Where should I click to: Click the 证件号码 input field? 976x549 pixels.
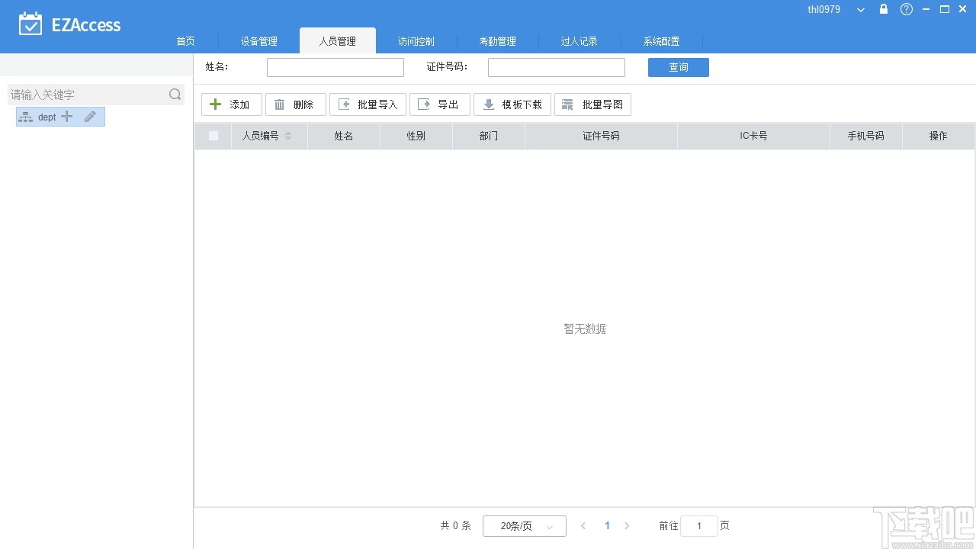click(x=556, y=67)
